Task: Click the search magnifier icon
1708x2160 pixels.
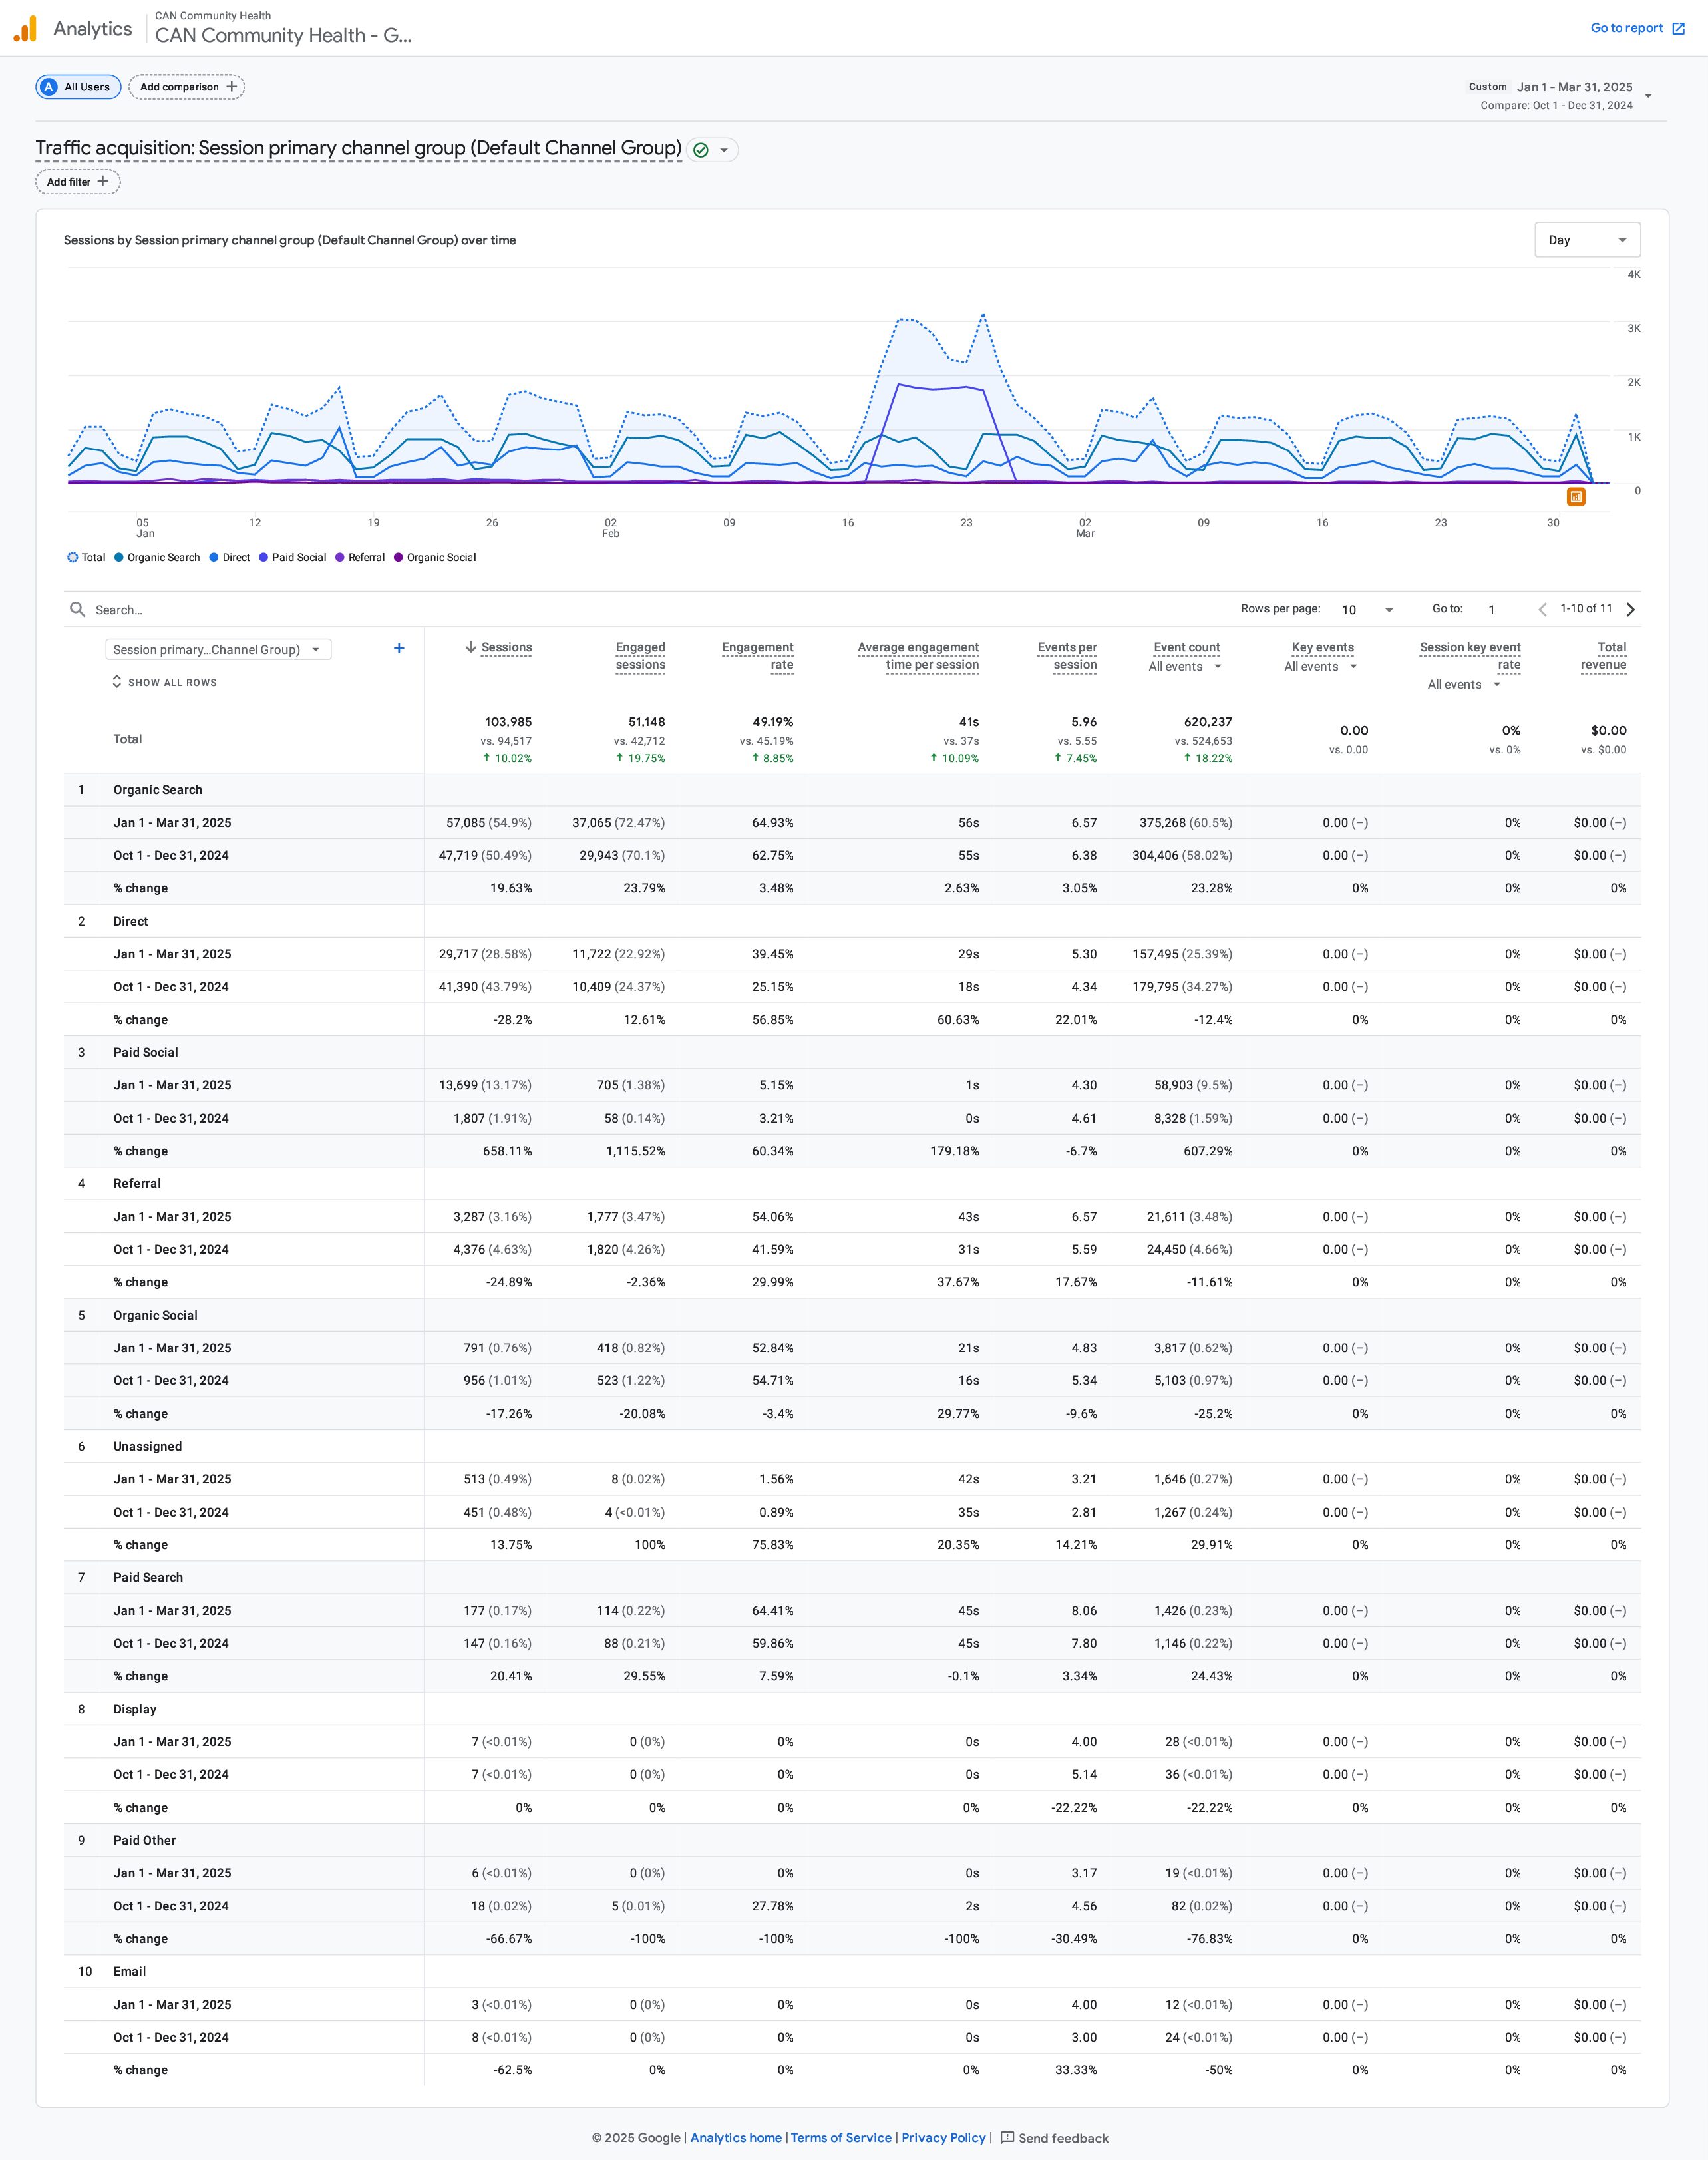Action: [77, 609]
